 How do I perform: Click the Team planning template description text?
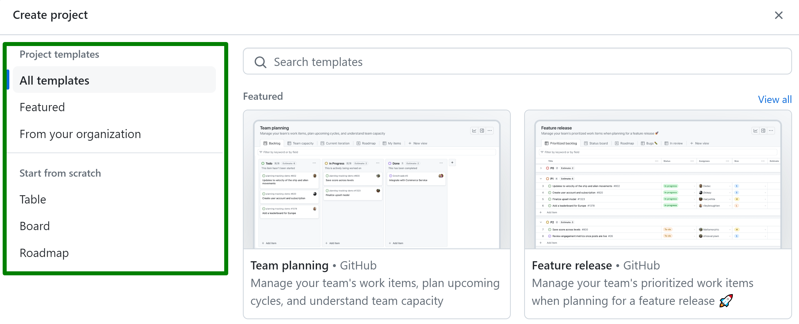click(x=375, y=292)
